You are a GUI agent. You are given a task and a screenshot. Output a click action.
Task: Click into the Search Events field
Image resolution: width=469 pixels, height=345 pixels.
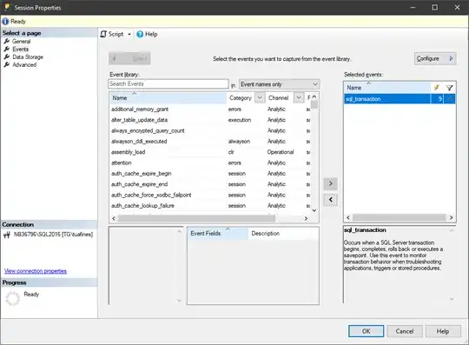click(x=168, y=83)
